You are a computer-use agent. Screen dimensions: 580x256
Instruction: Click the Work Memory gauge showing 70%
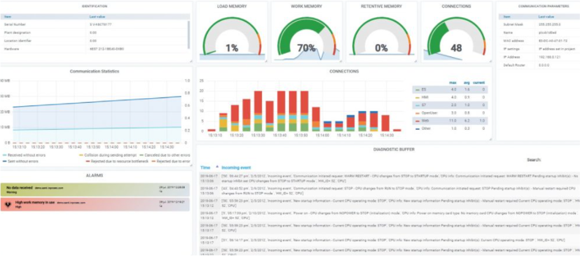click(x=306, y=40)
